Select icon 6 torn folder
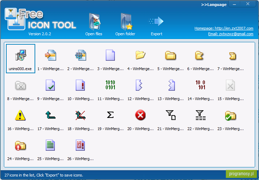The image size is (259, 180). tap(199, 55)
